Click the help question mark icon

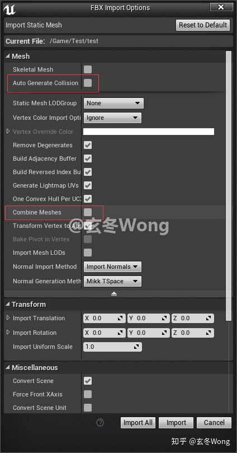(100, 423)
